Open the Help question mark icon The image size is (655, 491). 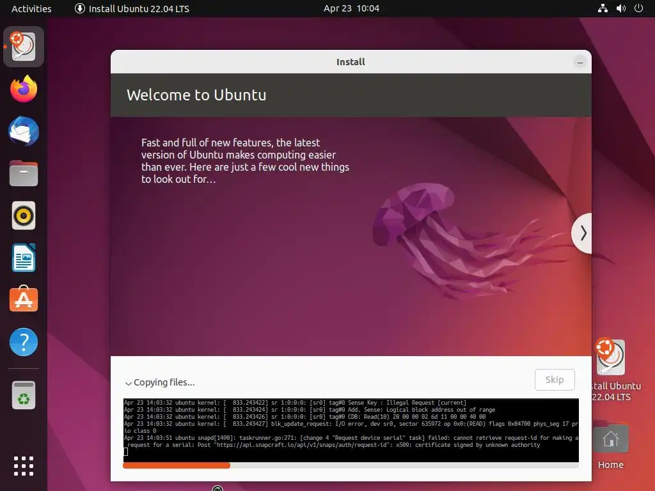(24, 342)
